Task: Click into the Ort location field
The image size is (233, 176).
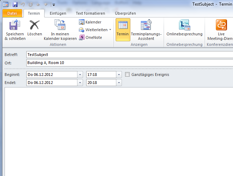Action: point(129,63)
